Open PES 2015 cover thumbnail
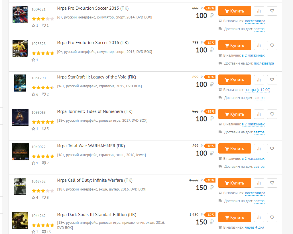The height and width of the screenshot is (234, 293). (x=20, y=14)
